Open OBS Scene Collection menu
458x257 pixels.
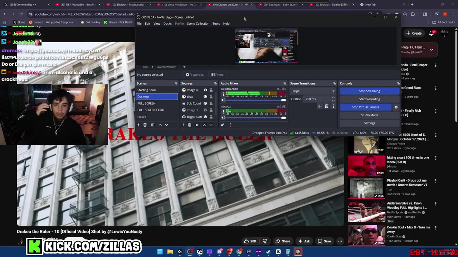pos(198,24)
